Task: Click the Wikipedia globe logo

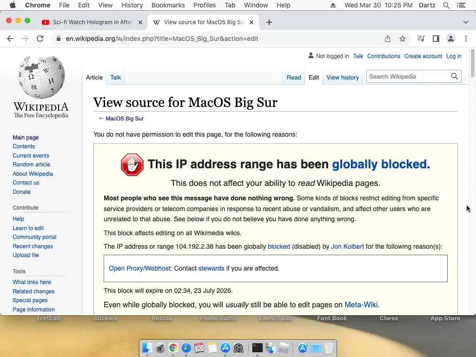Action: (41, 77)
